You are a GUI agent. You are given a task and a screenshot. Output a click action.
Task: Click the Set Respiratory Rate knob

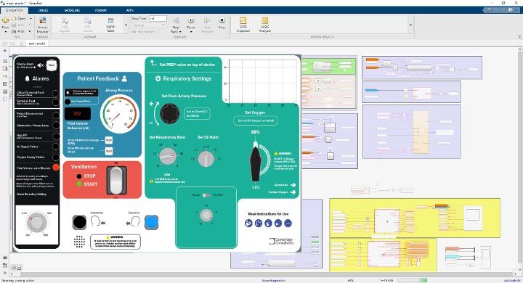[x=168, y=156]
